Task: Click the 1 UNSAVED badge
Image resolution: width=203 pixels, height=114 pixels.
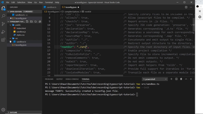Action: (28, 12)
